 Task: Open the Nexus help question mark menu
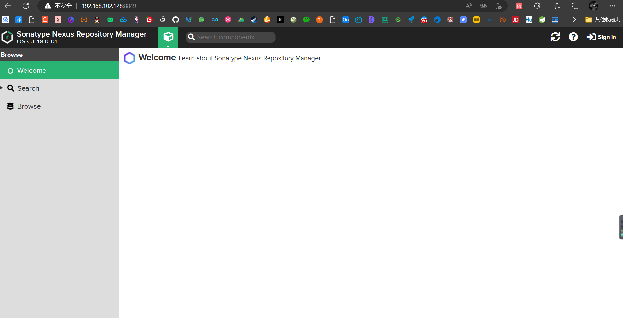tap(573, 37)
